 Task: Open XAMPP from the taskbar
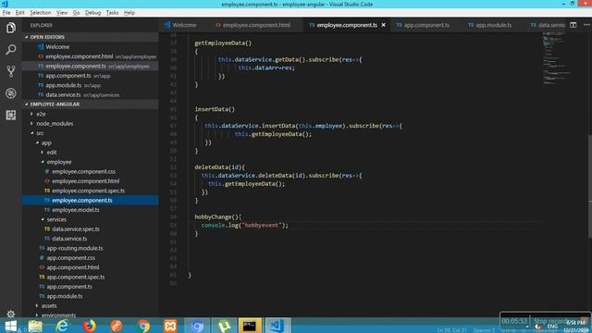pos(170,326)
